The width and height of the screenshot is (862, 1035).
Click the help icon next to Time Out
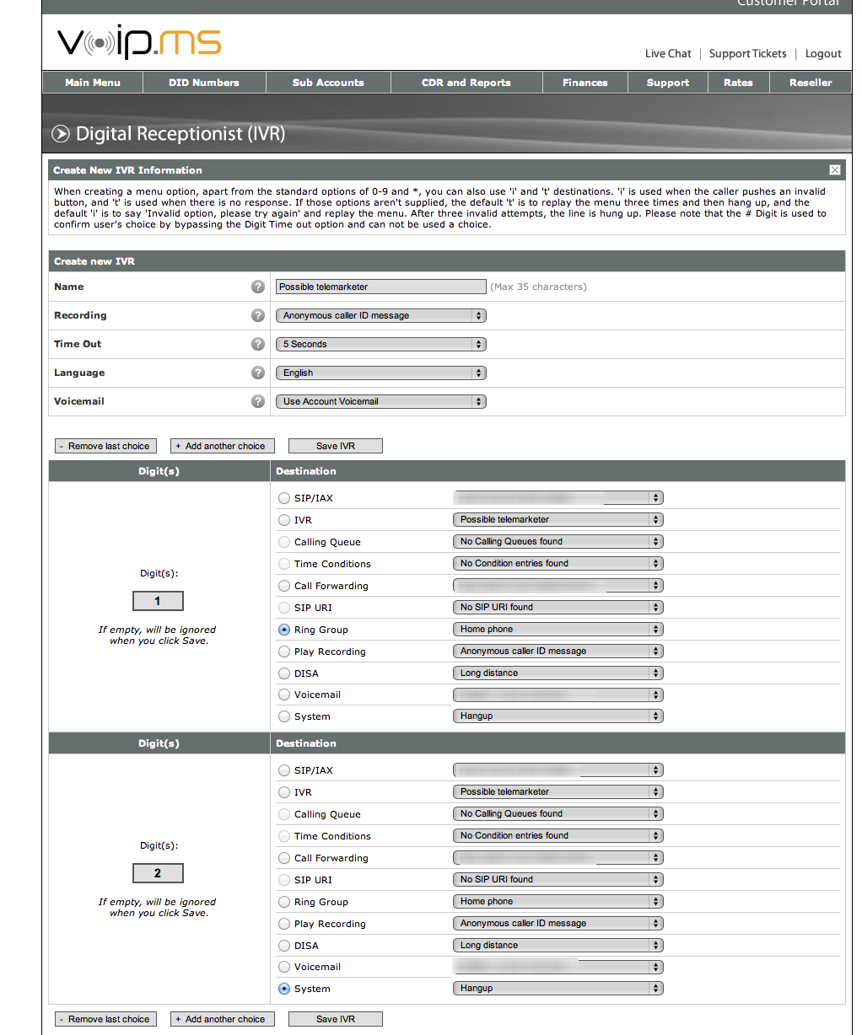[x=258, y=344]
